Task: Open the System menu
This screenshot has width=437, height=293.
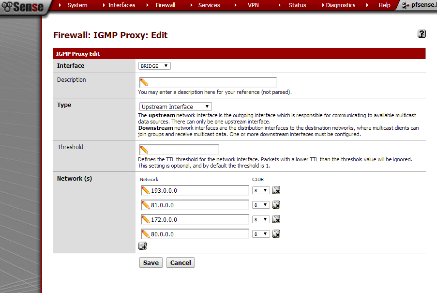Action: 77,5
